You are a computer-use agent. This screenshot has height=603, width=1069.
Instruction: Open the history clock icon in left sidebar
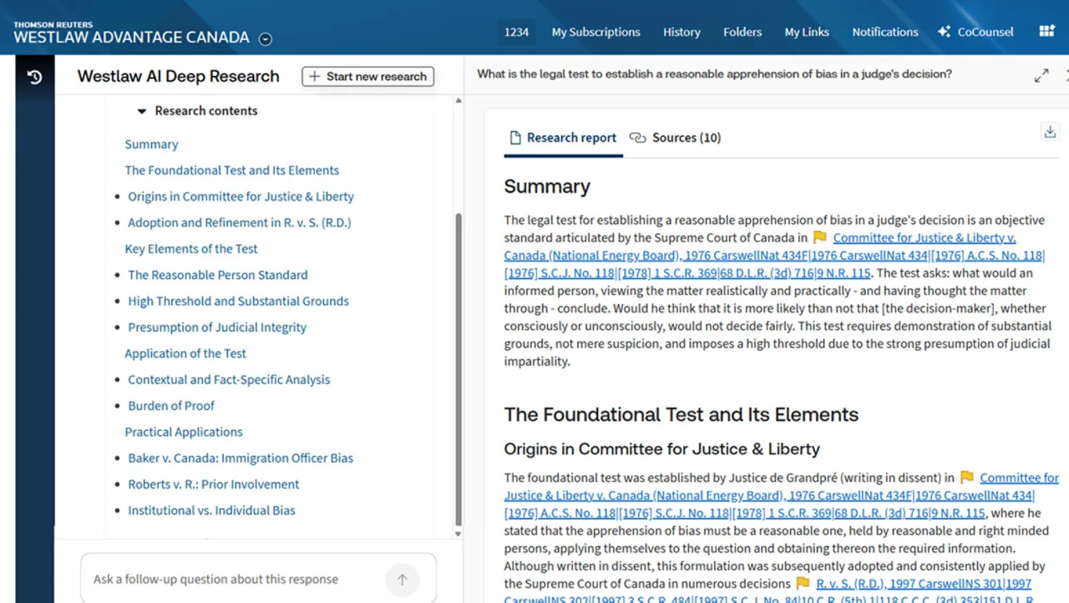[x=34, y=77]
